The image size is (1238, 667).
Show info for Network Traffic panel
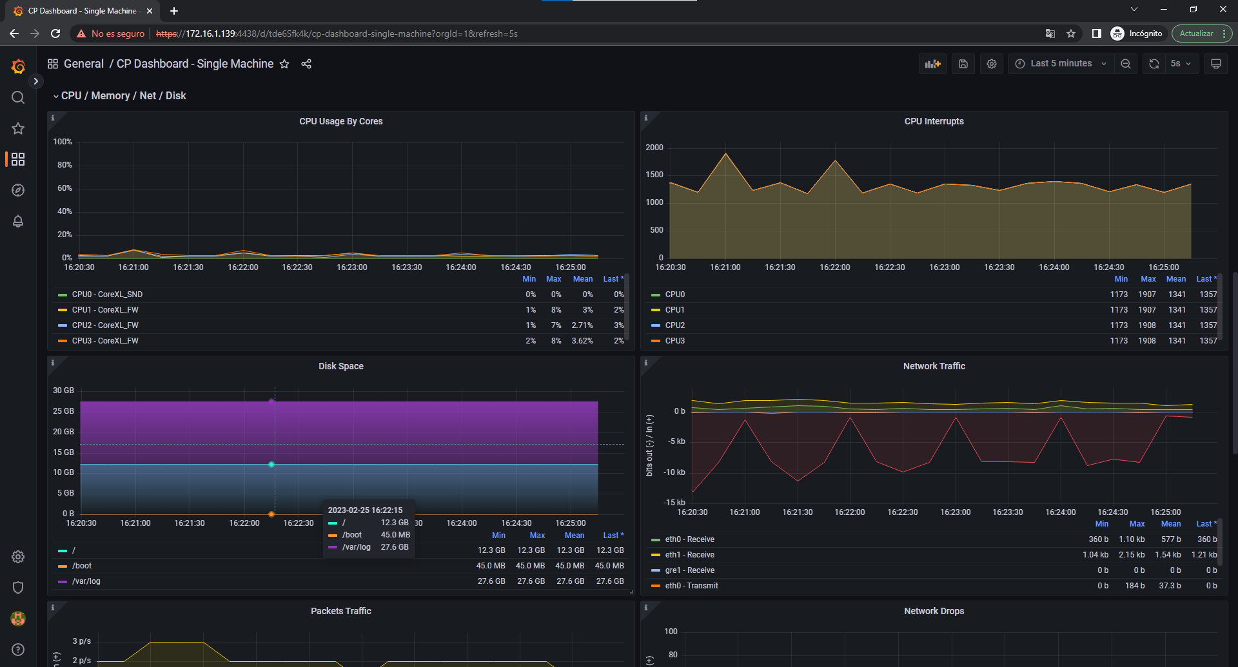click(x=646, y=363)
